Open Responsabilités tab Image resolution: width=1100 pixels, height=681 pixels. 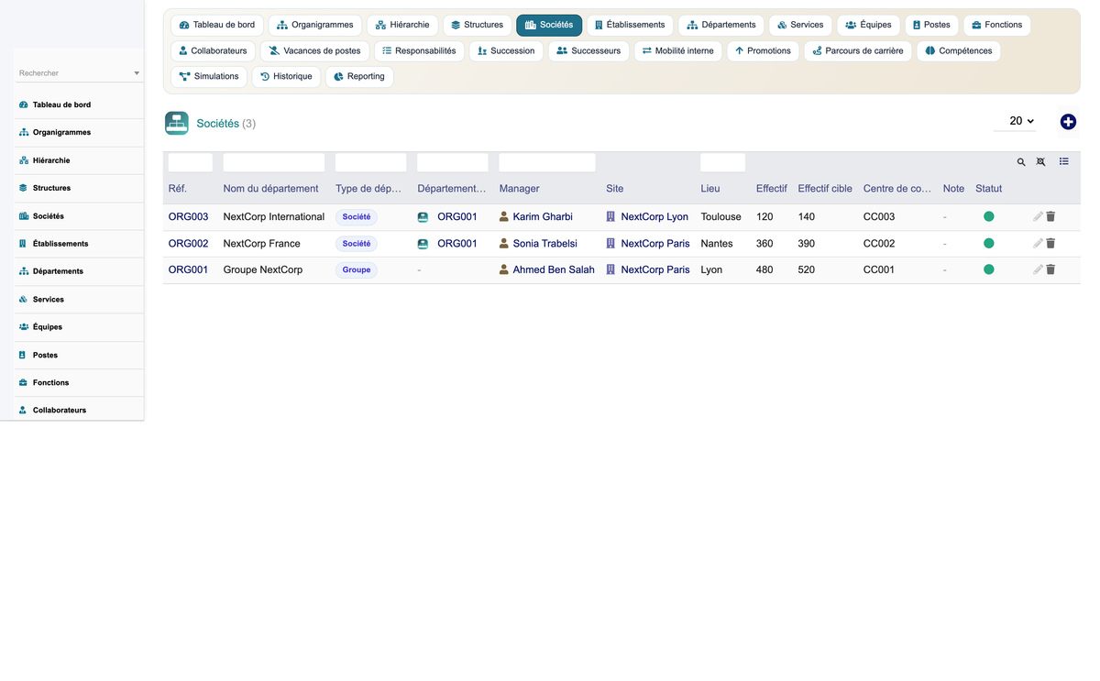point(419,50)
